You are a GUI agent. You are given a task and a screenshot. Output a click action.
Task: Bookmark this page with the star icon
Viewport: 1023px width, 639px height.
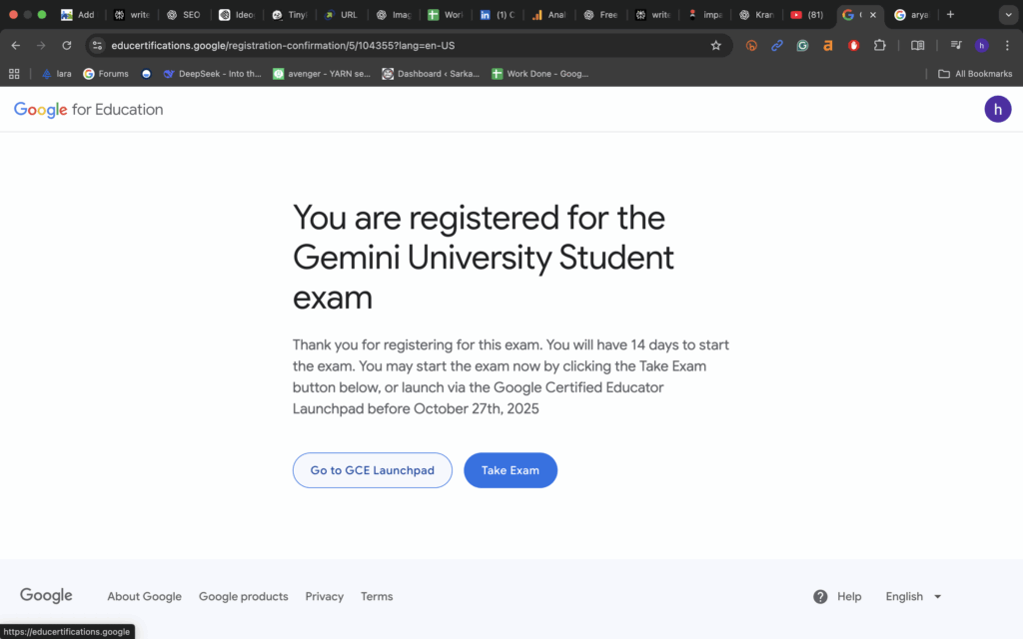tap(715, 46)
